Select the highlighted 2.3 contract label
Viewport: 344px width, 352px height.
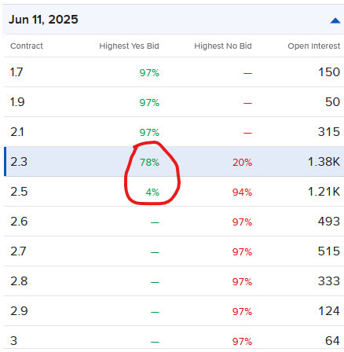click(x=19, y=162)
